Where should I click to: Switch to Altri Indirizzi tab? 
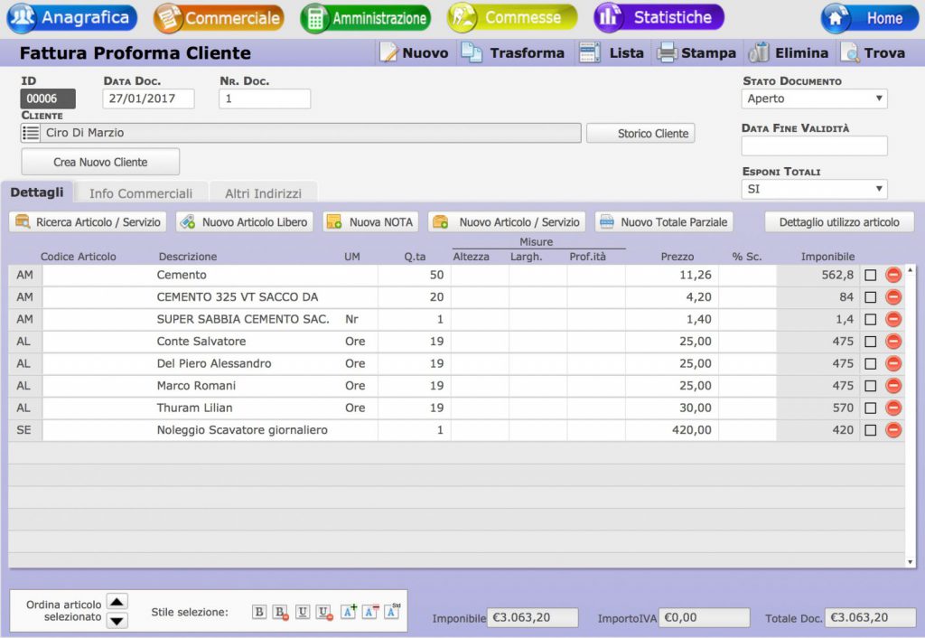263,193
